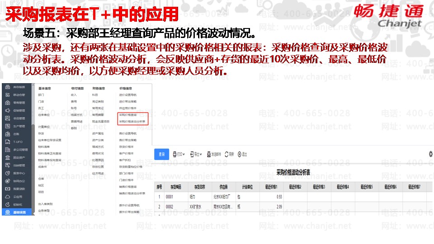Select the 我要贷款 sidebar icon
Image resolution: width=434 pixels, height=244 pixels.
(8, 189)
